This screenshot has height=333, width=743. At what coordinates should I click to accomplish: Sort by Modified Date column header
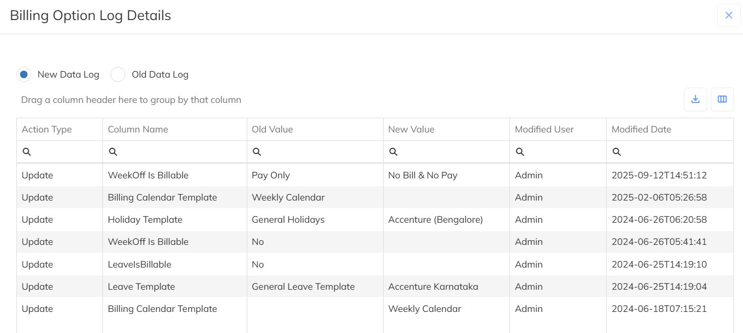pyautogui.click(x=641, y=129)
